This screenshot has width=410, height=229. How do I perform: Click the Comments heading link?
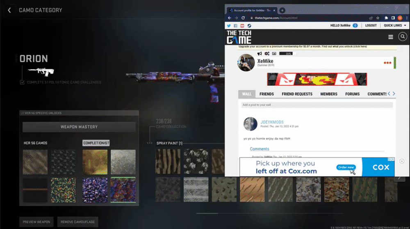[260, 149]
